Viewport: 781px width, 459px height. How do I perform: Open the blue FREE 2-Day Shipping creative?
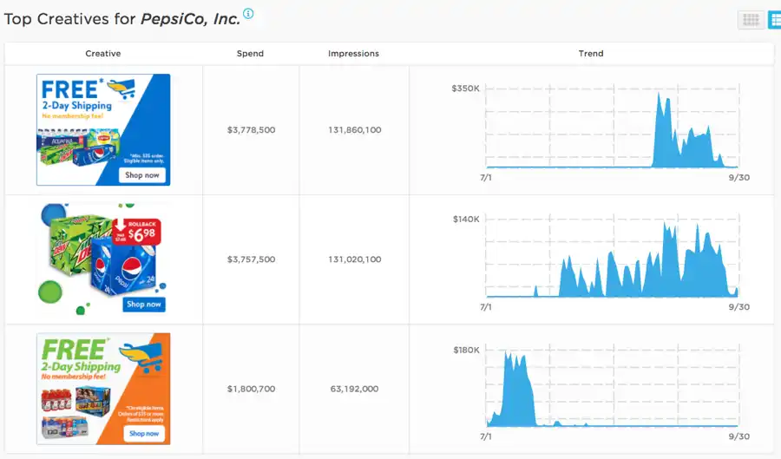point(103,129)
